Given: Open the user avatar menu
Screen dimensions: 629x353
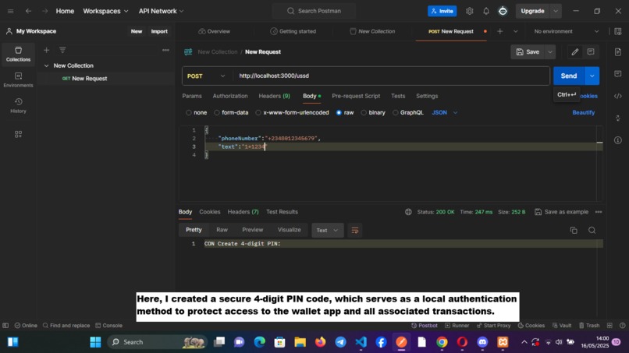Looking at the screenshot, I should point(503,11).
